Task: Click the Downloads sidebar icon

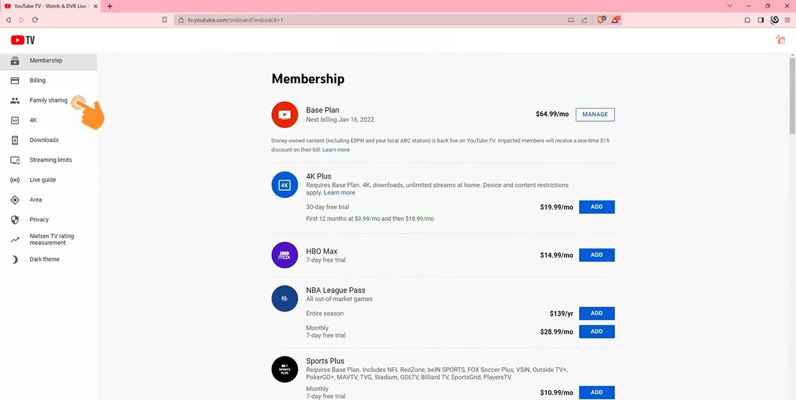Action: tap(14, 140)
